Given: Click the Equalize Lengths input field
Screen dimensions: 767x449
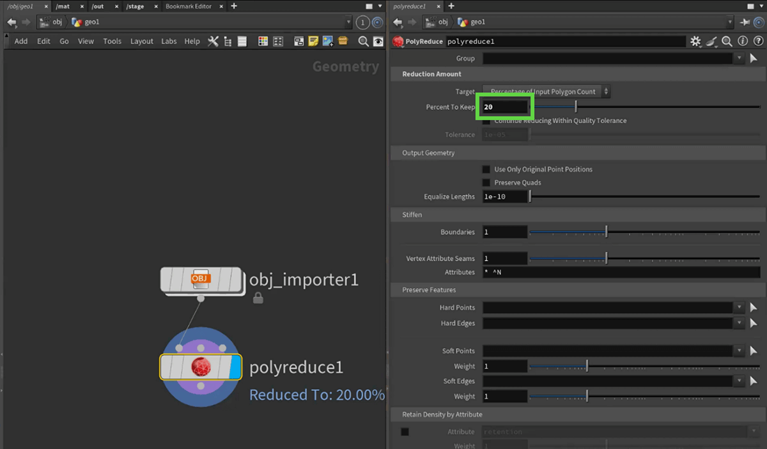Looking at the screenshot, I should click(505, 197).
